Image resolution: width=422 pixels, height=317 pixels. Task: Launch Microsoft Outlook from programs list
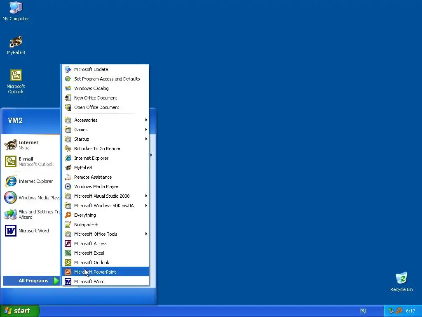(105, 263)
